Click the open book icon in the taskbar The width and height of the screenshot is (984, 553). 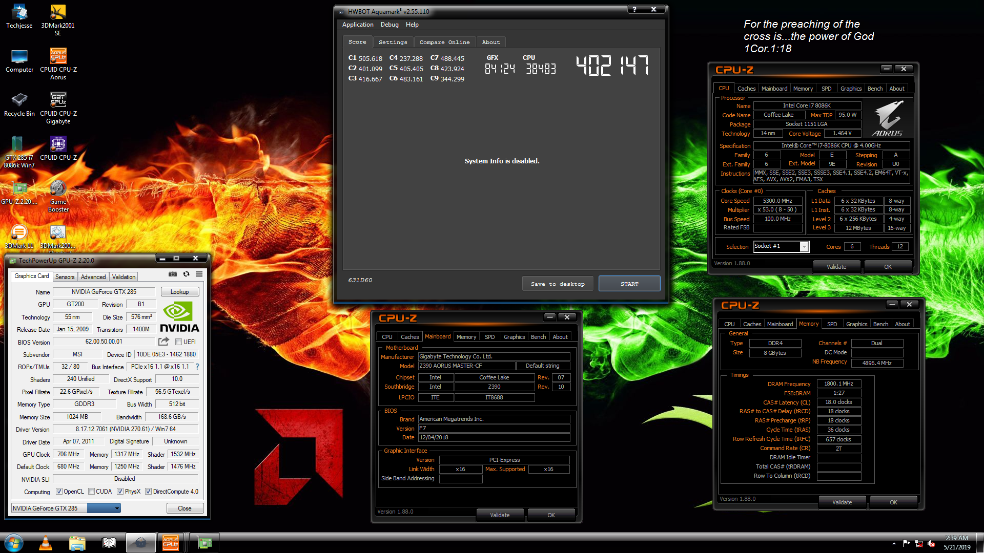pyautogui.click(x=109, y=543)
